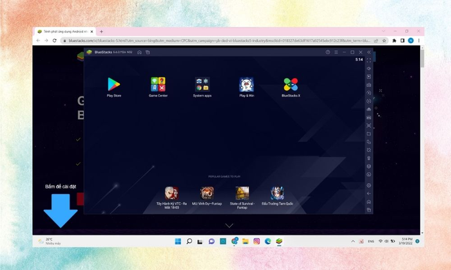Collapse the BlueStacks side toolbar

(x=369, y=52)
